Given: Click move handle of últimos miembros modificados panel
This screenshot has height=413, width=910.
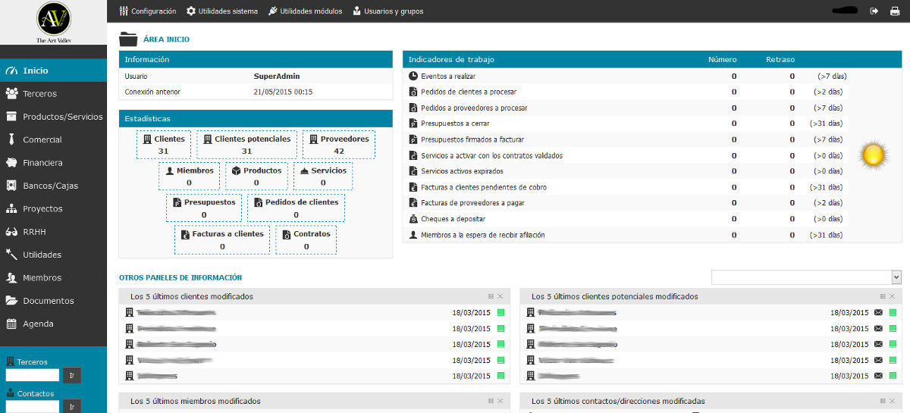Looking at the screenshot, I should [x=491, y=401].
